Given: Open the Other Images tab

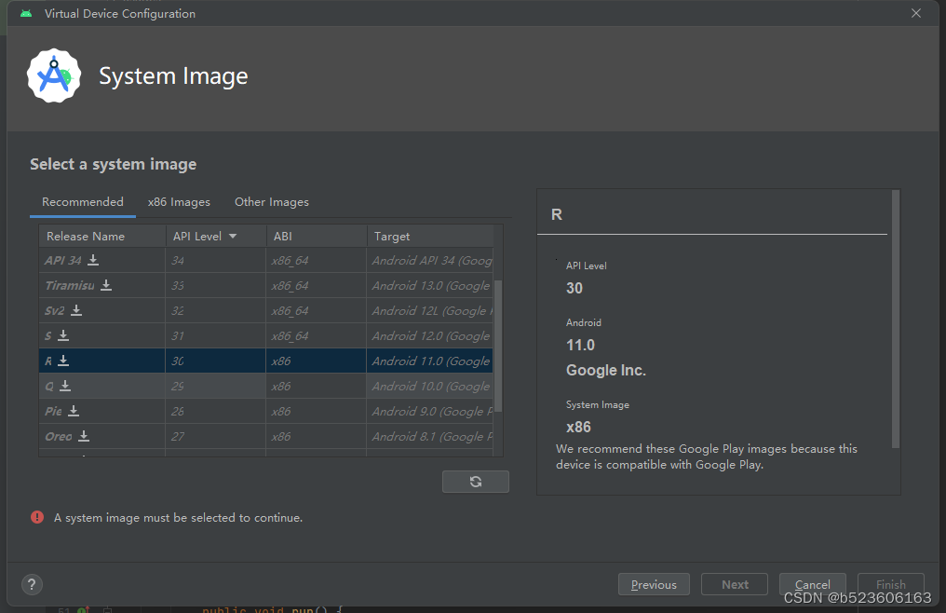Looking at the screenshot, I should [272, 202].
